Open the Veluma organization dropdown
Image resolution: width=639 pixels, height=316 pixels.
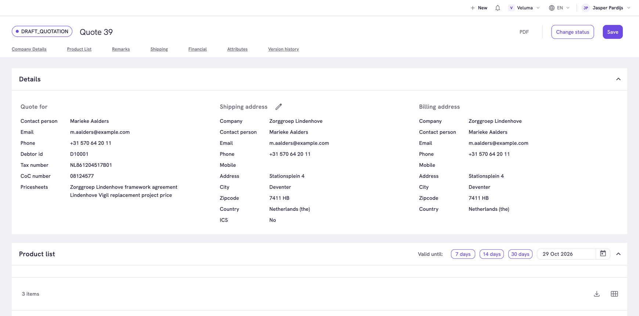(524, 8)
